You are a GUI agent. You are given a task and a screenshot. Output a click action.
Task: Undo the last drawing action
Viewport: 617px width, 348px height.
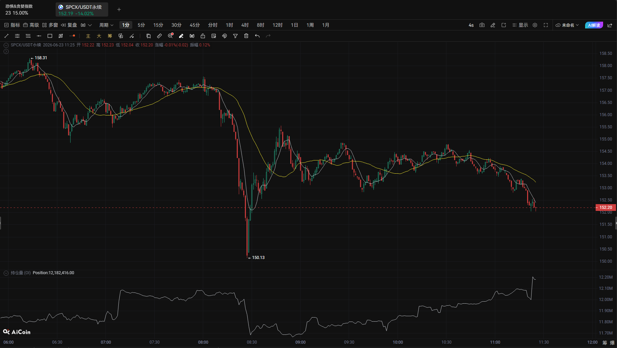pos(257,36)
